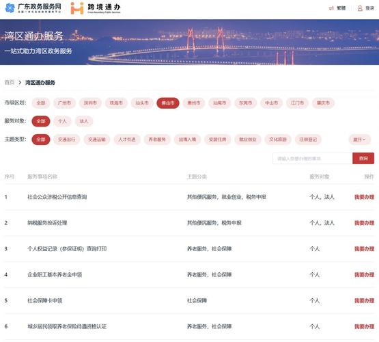Click the orange 跨境通办 logo
The image size is (379, 342).
(x=96, y=8)
